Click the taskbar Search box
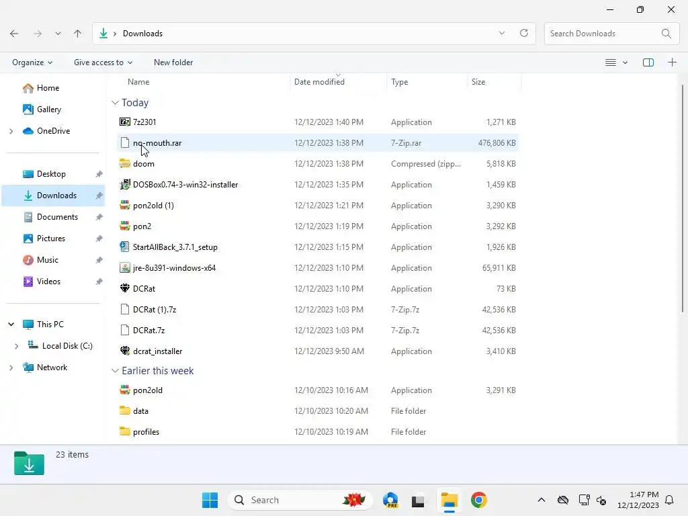Viewport: 688px width, 516px height. (x=300, y=500)
